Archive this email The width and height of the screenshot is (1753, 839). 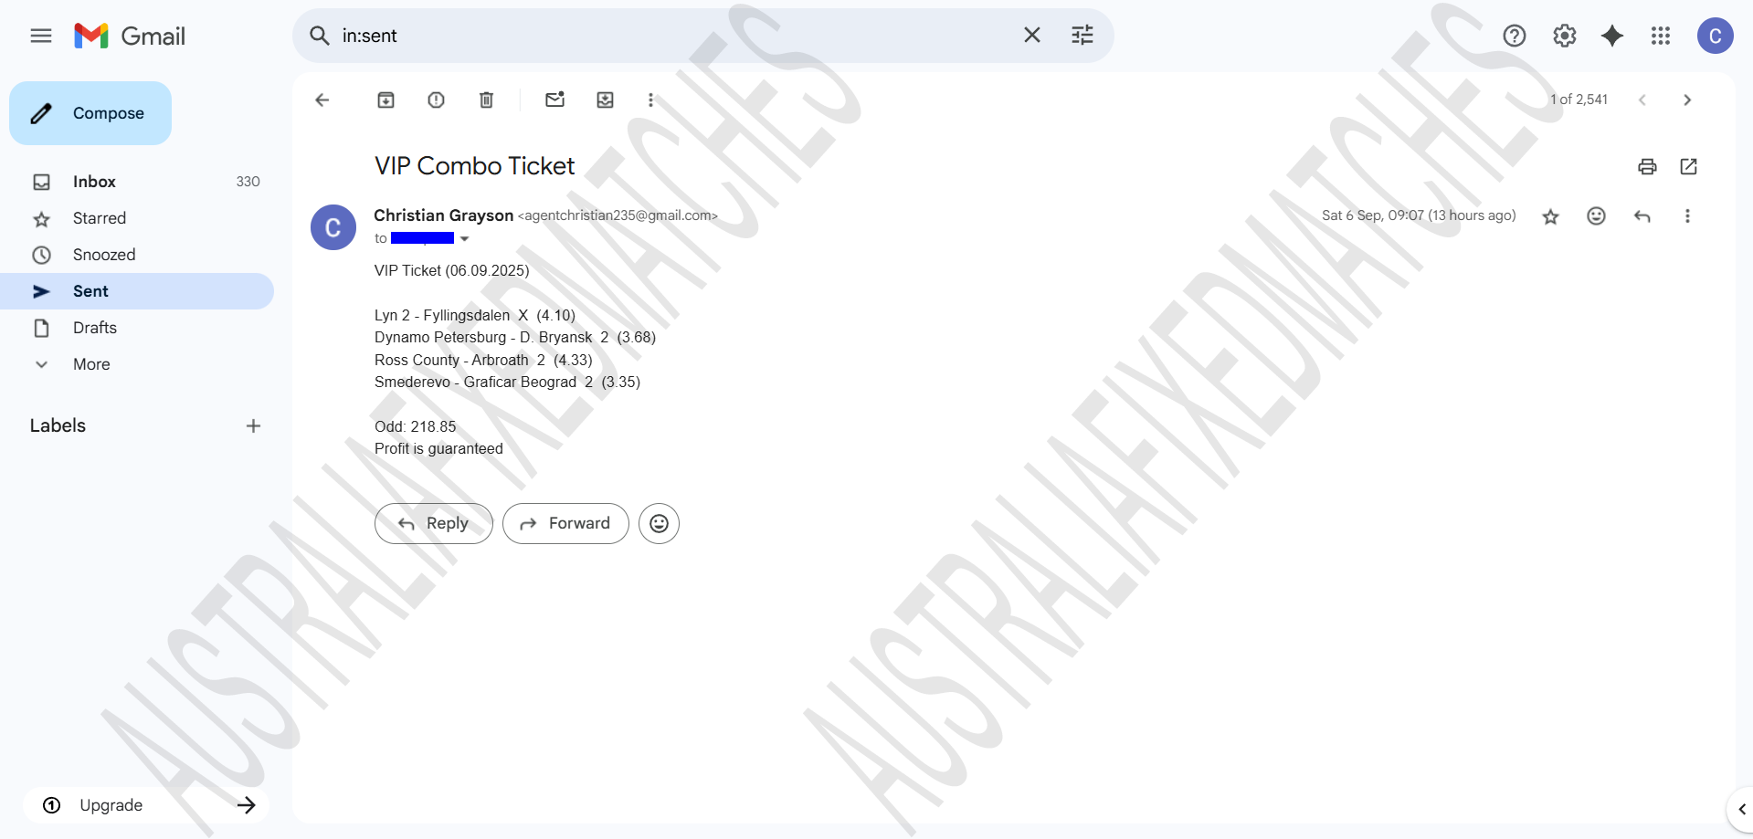(x=386, y=100)
